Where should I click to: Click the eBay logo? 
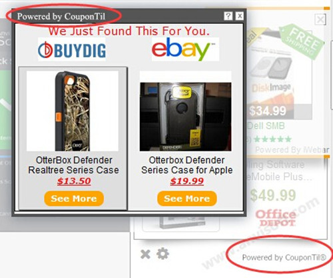point(185,49)
